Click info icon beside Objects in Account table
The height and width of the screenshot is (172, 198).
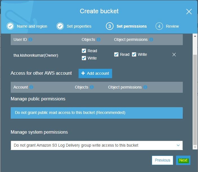(x=92, y=87)
